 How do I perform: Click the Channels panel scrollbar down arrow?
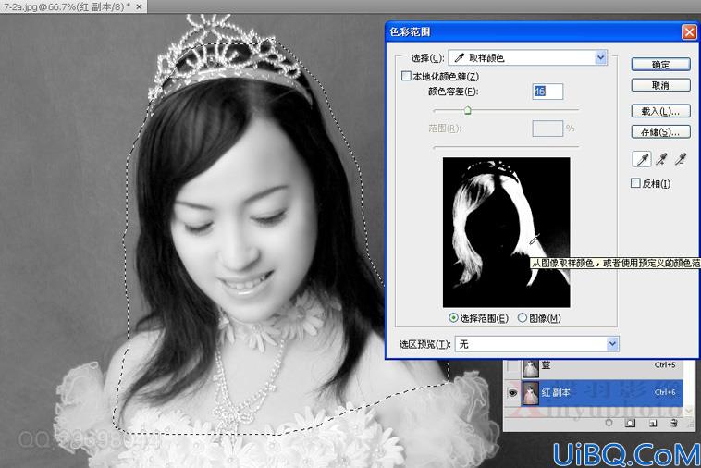[x=689, y=411]
